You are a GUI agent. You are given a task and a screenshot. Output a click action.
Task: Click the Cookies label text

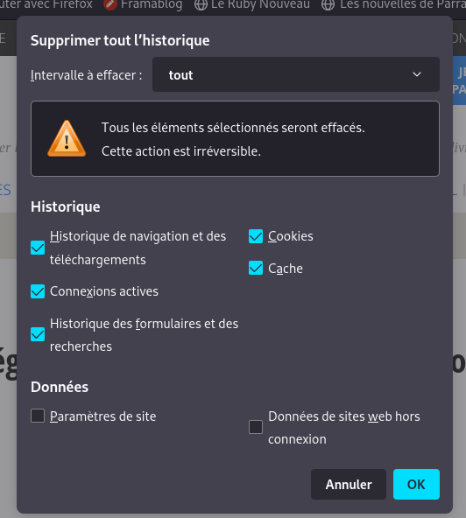tap(291, 236)
